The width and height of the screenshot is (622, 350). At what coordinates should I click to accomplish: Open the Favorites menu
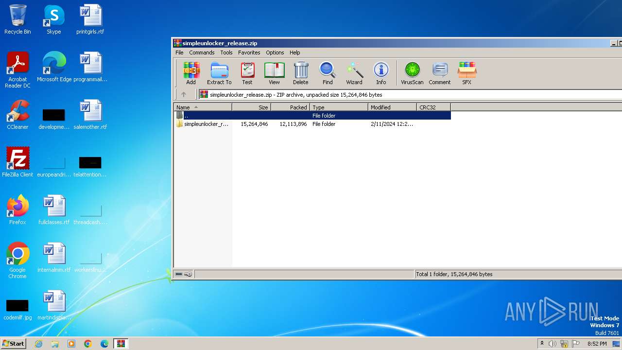coord(249,52)
